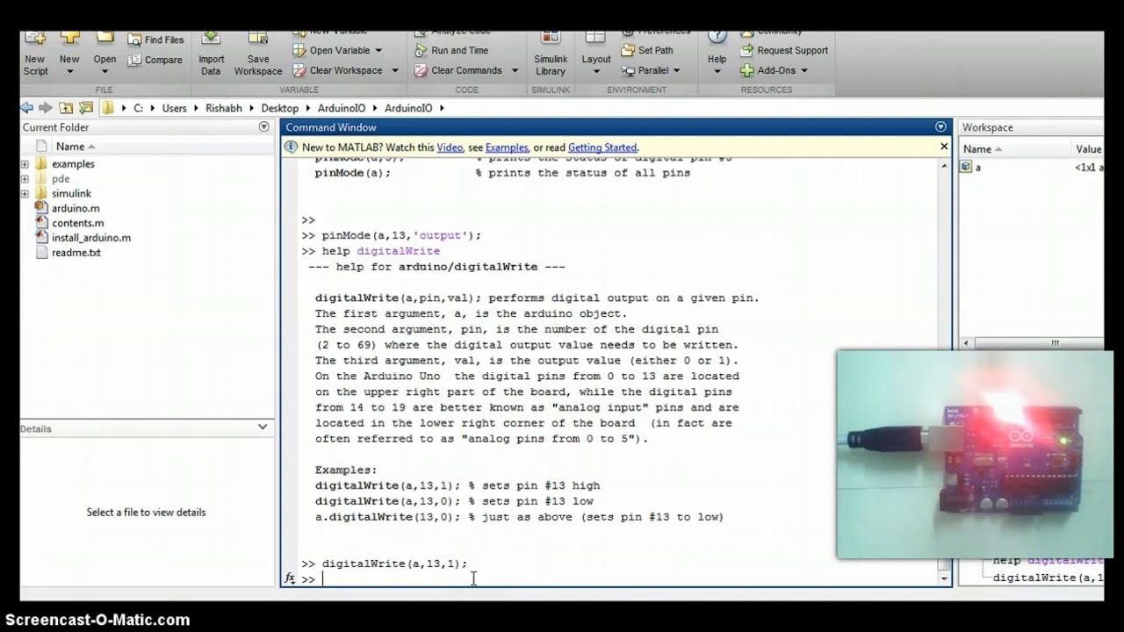Open the Examples link in banner
This screenshot has width=1124, height=632.
507,147
